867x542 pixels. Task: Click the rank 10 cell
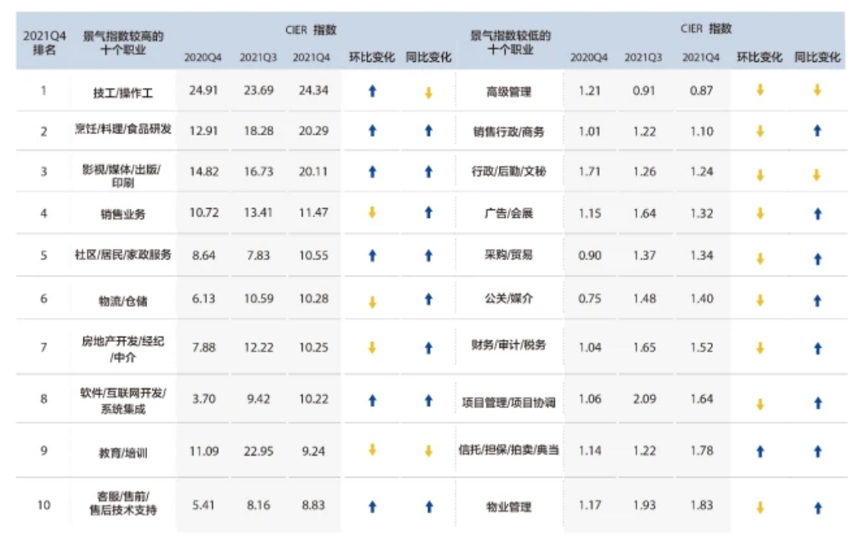pyautogui.click(x=44, y=504)
